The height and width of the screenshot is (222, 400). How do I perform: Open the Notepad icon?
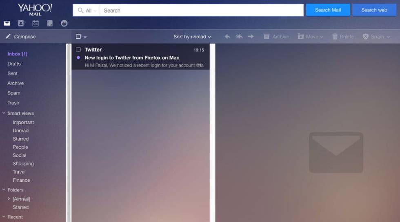click(50, 24)
